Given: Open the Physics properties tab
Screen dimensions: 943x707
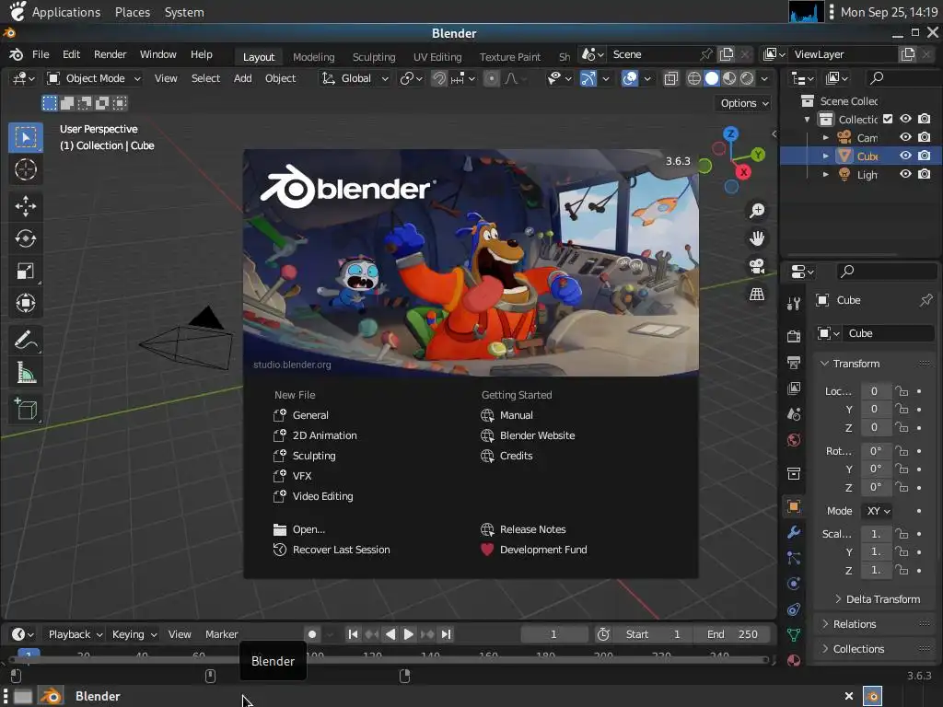Looking at the screenshot, I should click(794, 584).
